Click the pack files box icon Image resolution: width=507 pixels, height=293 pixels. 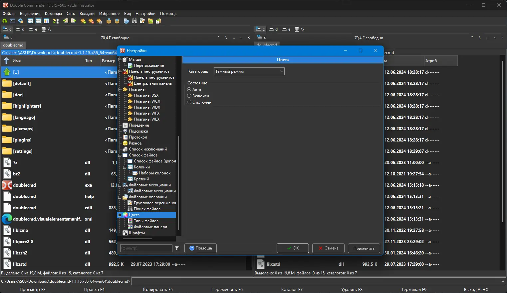point(109,21)
